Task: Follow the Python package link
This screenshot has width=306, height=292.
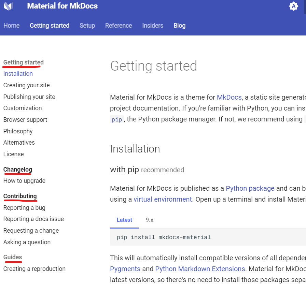Action: pyautogui.click(x=250, y=188)
